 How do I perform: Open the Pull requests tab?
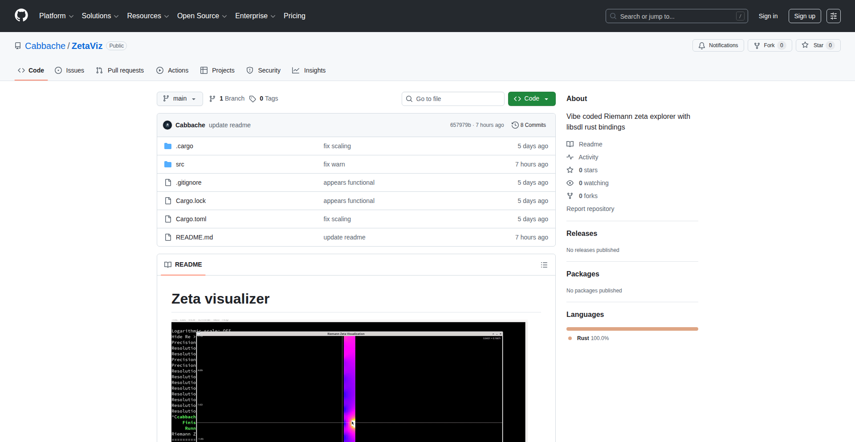pyautogui.click(x=120, y=70)
